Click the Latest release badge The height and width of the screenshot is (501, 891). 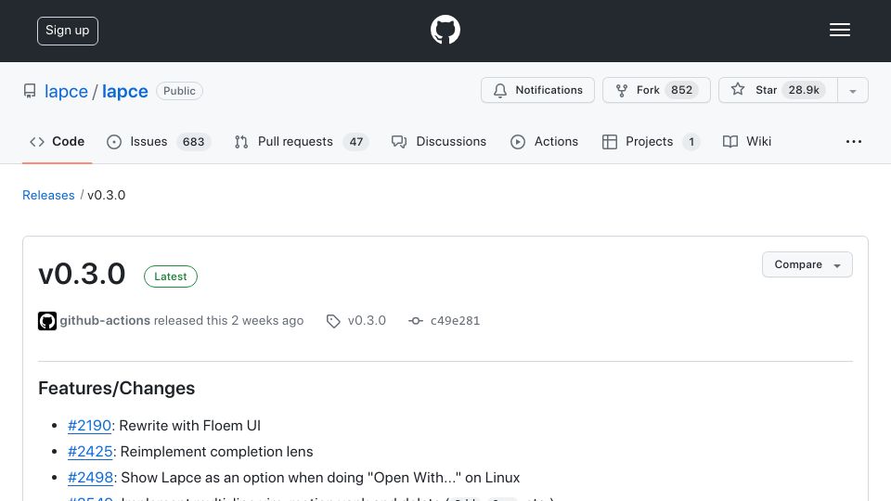click(x=171, y=276)
